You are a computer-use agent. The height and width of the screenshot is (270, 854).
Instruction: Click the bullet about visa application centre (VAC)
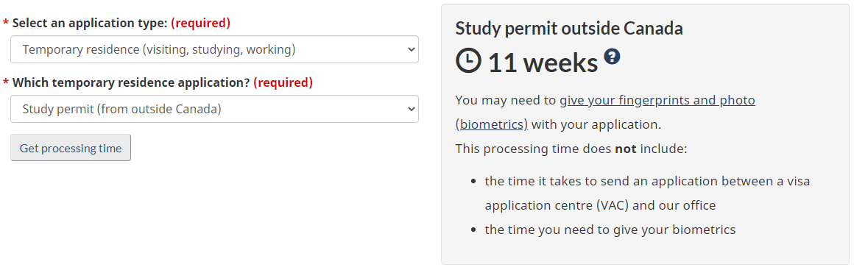pyautogui.click(x=648, y=193)
